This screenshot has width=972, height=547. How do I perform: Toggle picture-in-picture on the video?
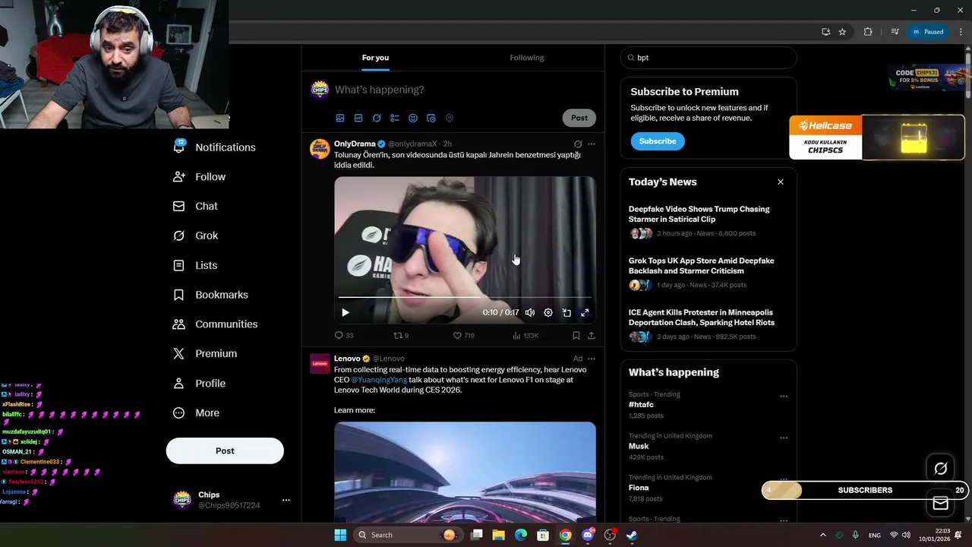[566, 312]
